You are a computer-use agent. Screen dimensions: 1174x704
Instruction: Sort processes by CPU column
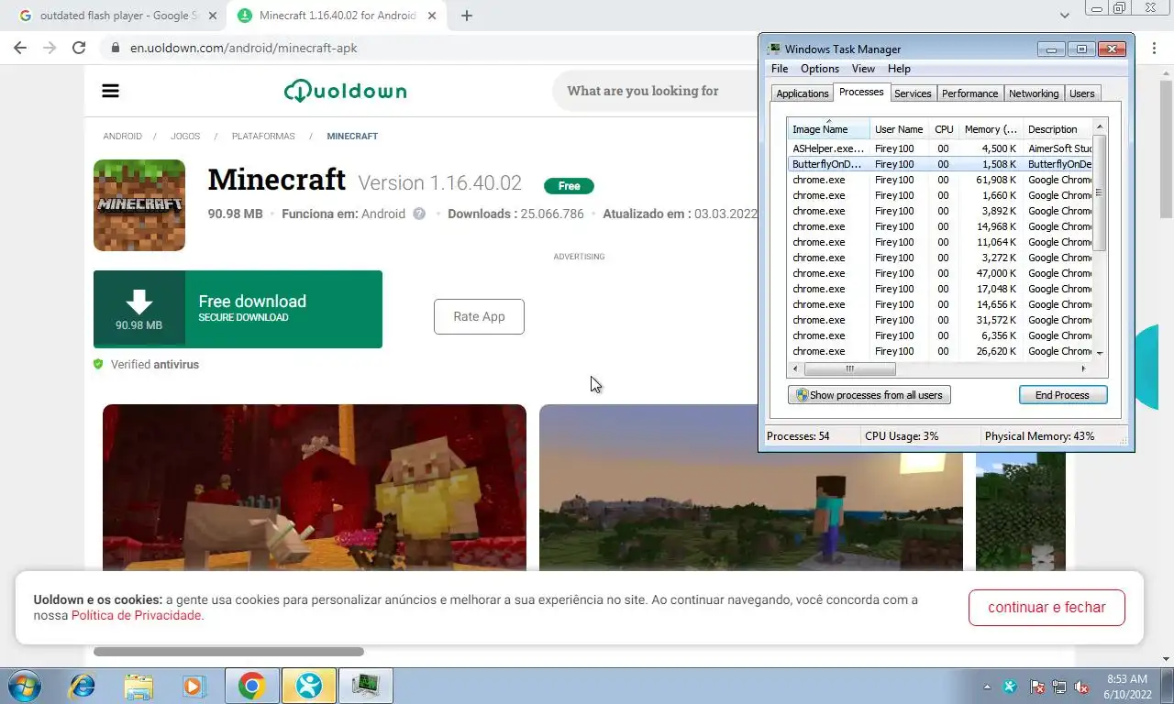point(944,129)
